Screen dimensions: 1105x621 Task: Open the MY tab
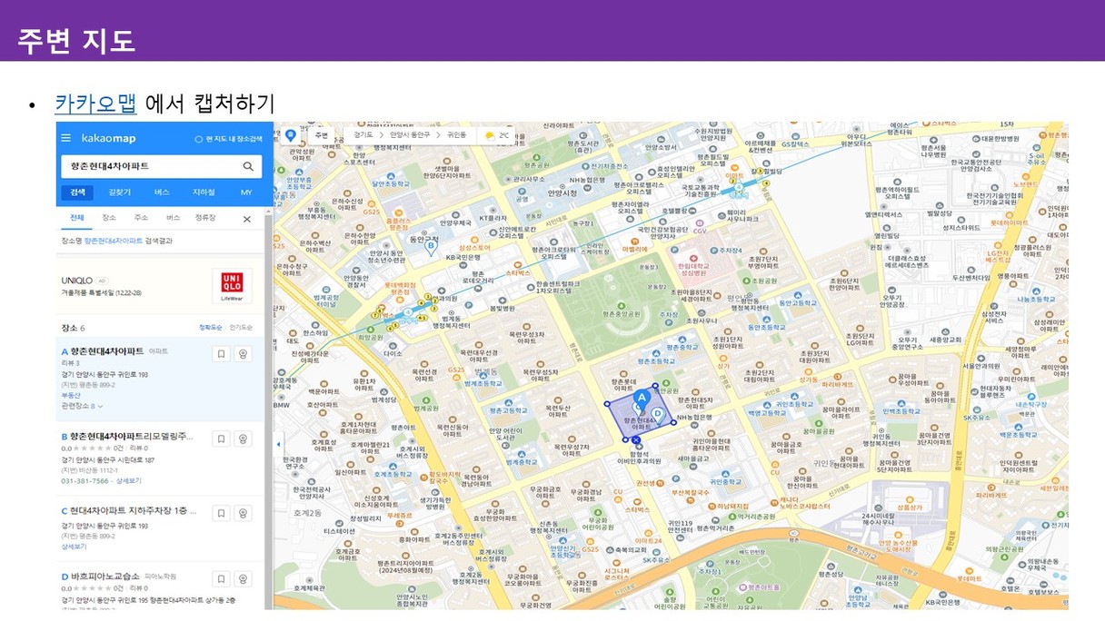point(246,192)
